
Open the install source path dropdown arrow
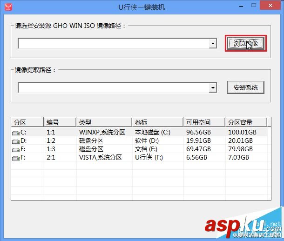pyautogui.click(x=213, y=43)
